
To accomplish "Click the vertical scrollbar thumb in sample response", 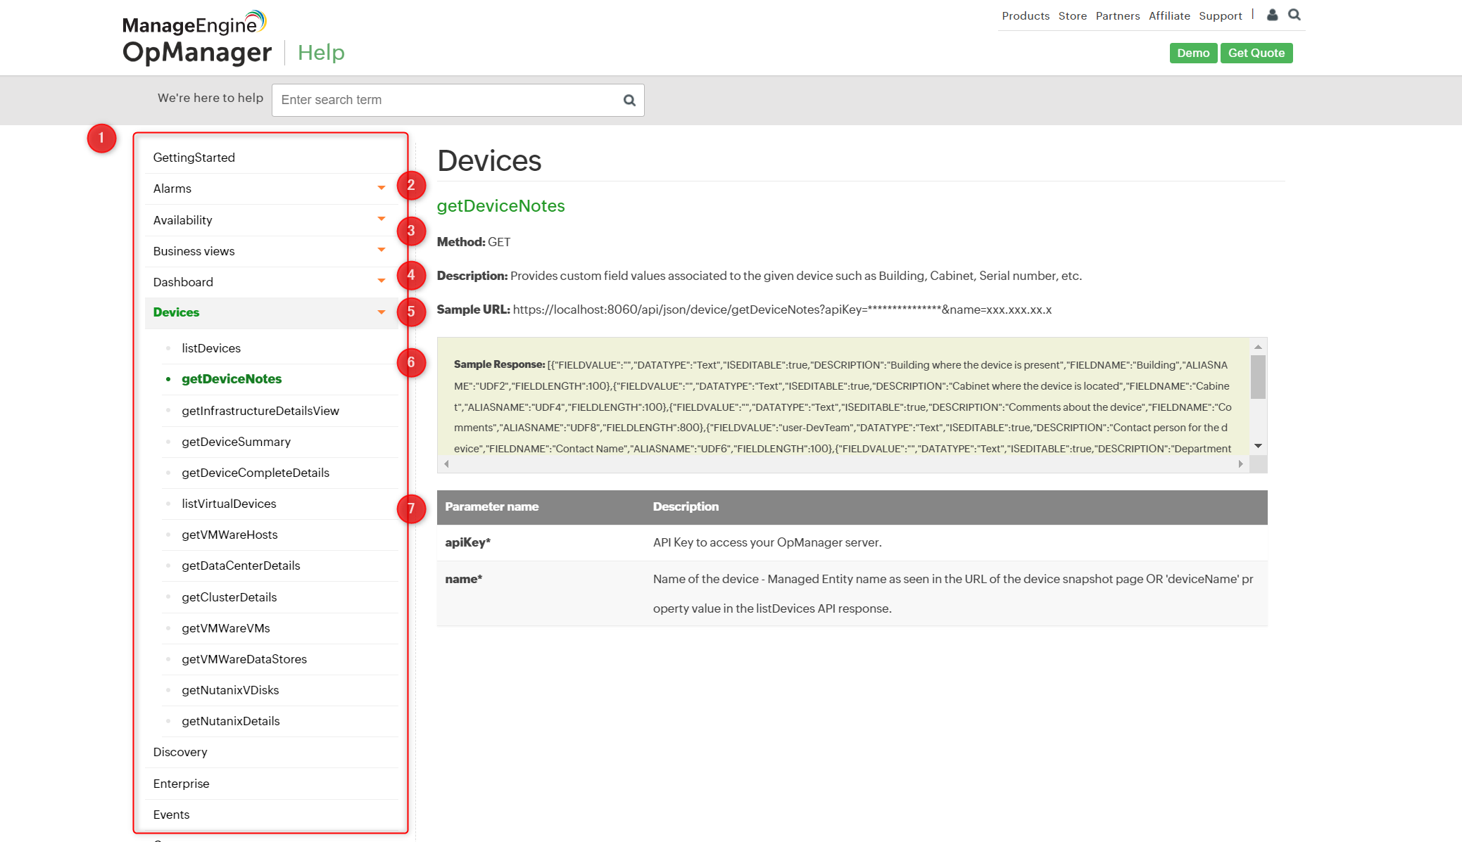I will click(x=1258, y=377).
